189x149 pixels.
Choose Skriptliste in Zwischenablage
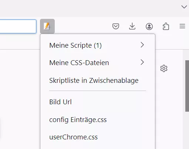tap(98, 80)
